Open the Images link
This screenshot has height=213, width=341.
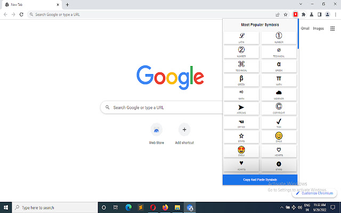(x=318, y=28)
